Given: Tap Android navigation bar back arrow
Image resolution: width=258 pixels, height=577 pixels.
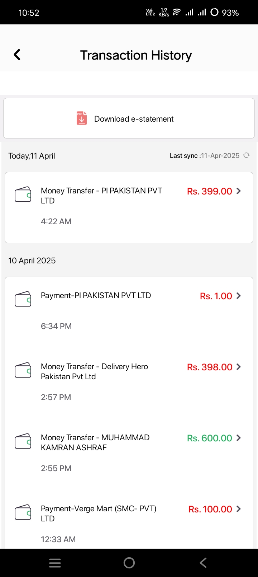Looking at the screenshot, I should pyautogui.click(x=203, y=563).
